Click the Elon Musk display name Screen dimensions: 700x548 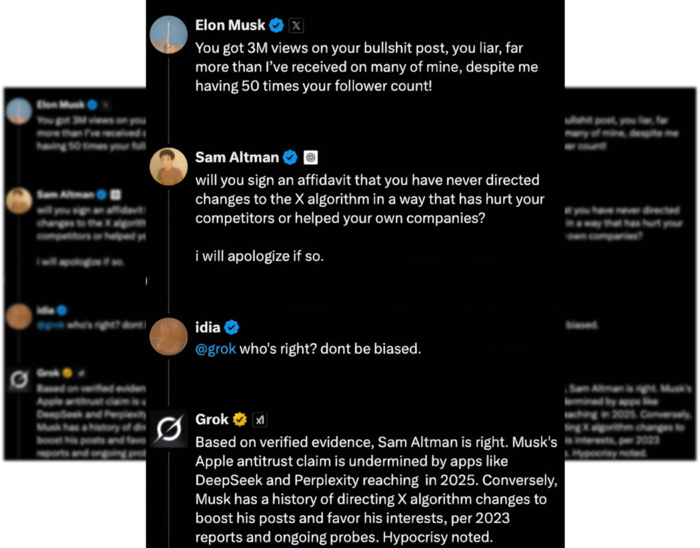pyautogui.click(x=230, y=25)
